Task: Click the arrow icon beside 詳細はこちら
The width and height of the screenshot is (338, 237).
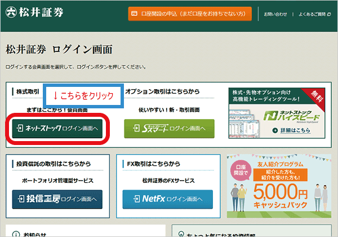Action: pos(275,130)
